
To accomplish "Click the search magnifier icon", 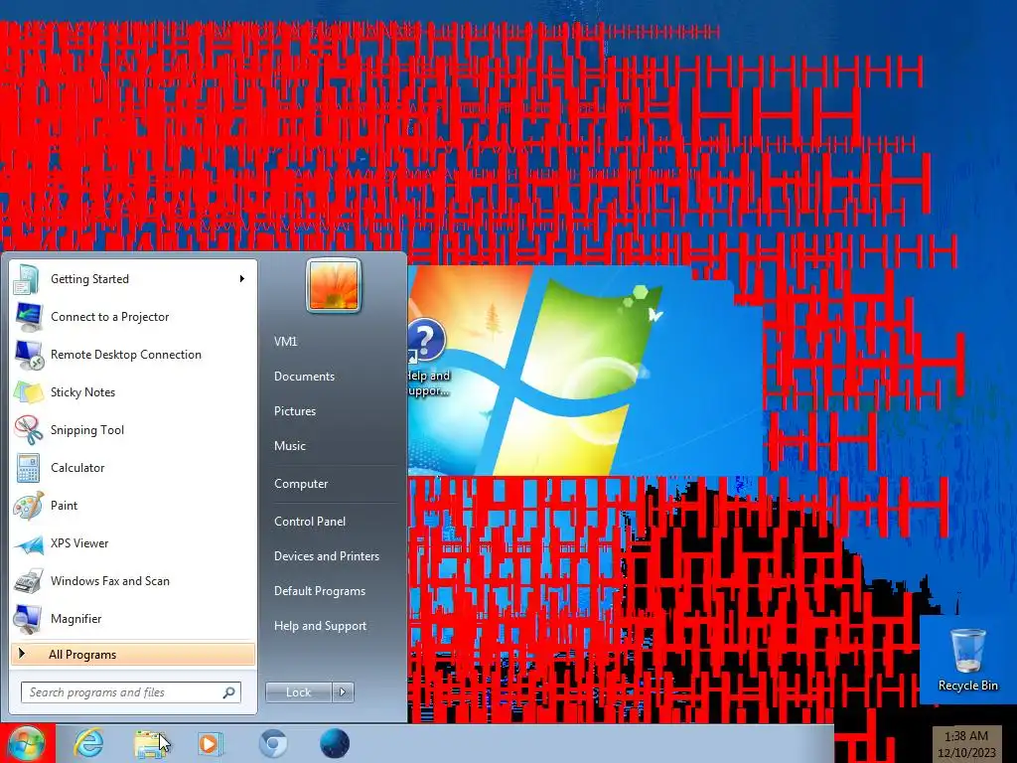I will point(229,692).
